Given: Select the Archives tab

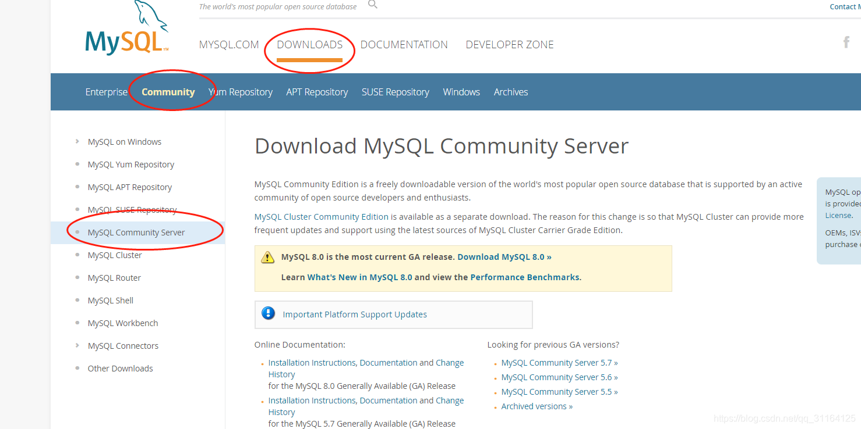Looking at the screenshot, I should click(510, 92).
